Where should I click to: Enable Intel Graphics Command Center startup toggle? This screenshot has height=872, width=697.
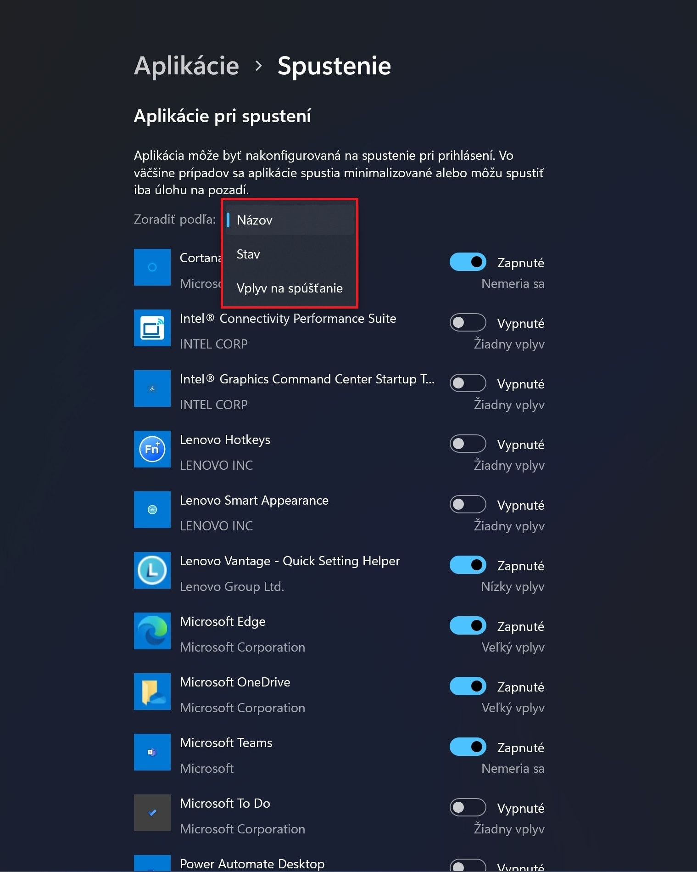[x=468, y=383]
